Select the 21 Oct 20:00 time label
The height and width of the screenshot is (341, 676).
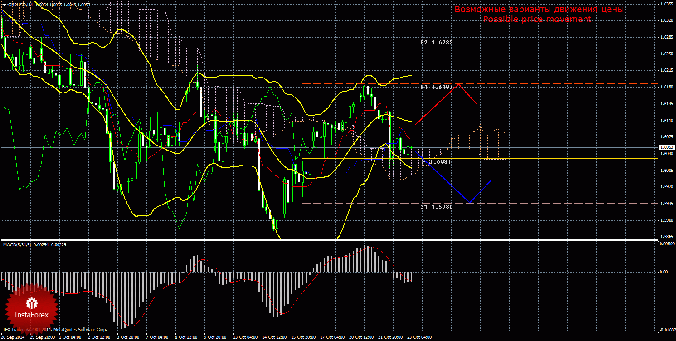[x=390, y=337]
